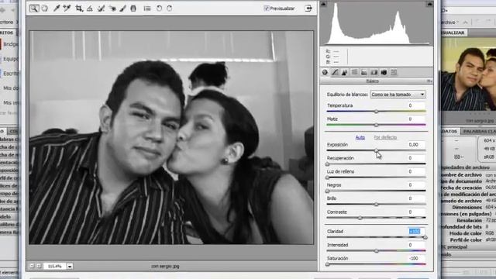Toggle full screen mode icon
This screenshot has height=279, width=496.
click(308, 9)
